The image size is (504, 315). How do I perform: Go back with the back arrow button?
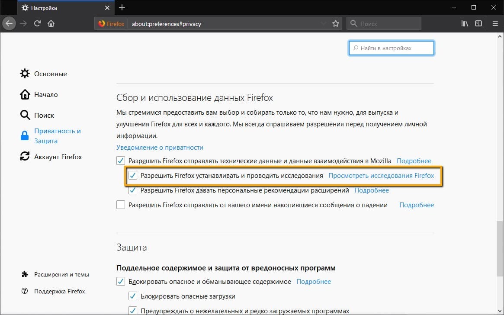pyautogui.click(x=9, y=23)
